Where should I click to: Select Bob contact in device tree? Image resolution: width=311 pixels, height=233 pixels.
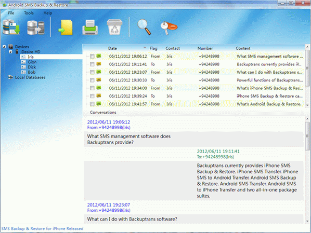[32, 72]
